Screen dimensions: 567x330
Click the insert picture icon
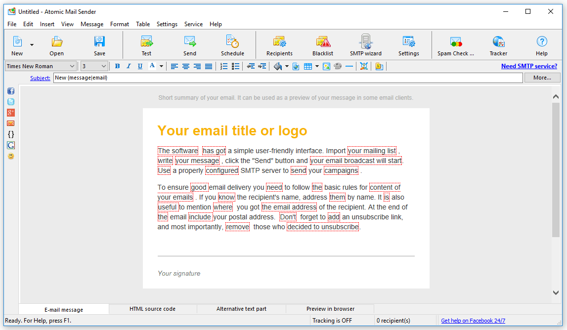click(x=326, y=66)
